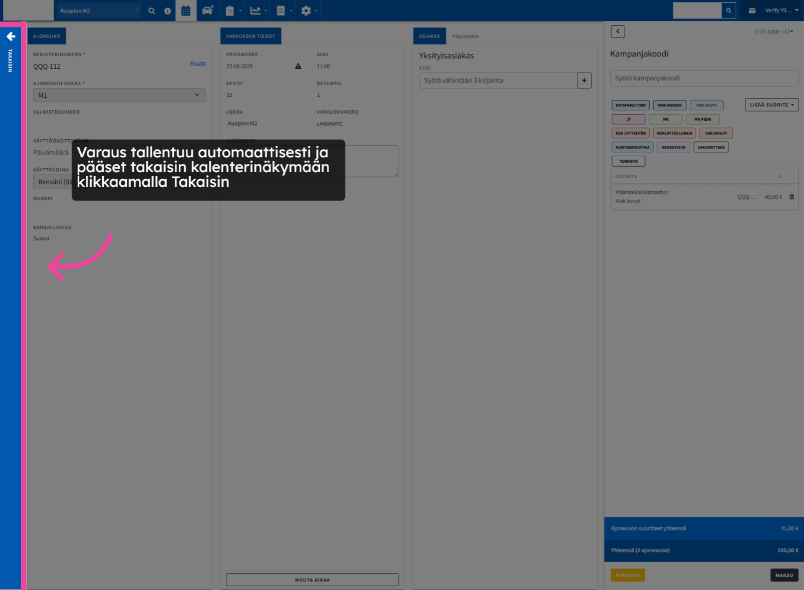Click the Yhteensä (2 ajoneuvoa) total row
Viewport: 804px width, 590px height.
pos(704,551)
